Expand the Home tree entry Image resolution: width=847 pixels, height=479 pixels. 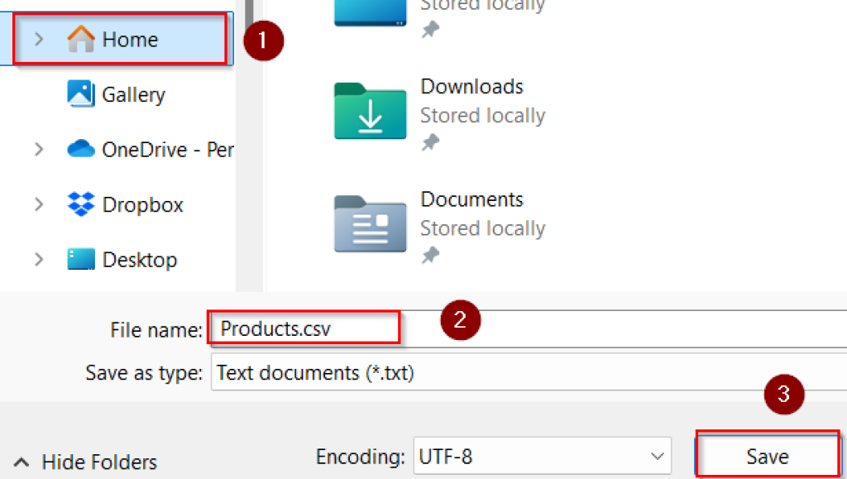(39, 39)
